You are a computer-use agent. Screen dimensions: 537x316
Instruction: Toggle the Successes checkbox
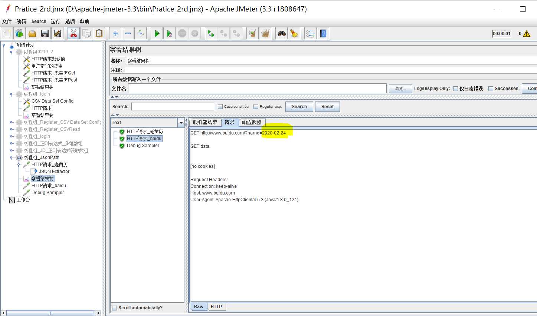(491, 89)
